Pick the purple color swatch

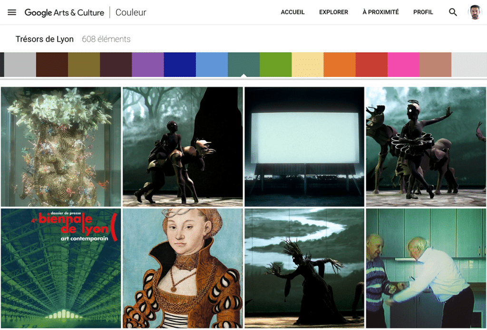pyautogui.click(x=148, y=65)
